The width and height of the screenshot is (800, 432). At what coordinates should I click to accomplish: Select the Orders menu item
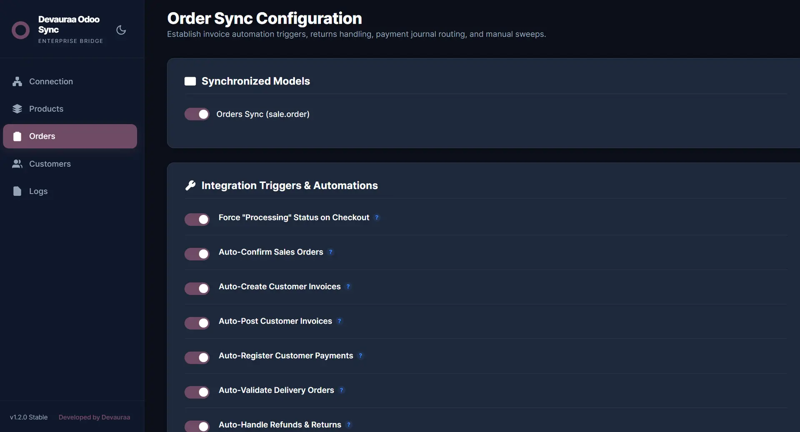click(x=70, y=136)
